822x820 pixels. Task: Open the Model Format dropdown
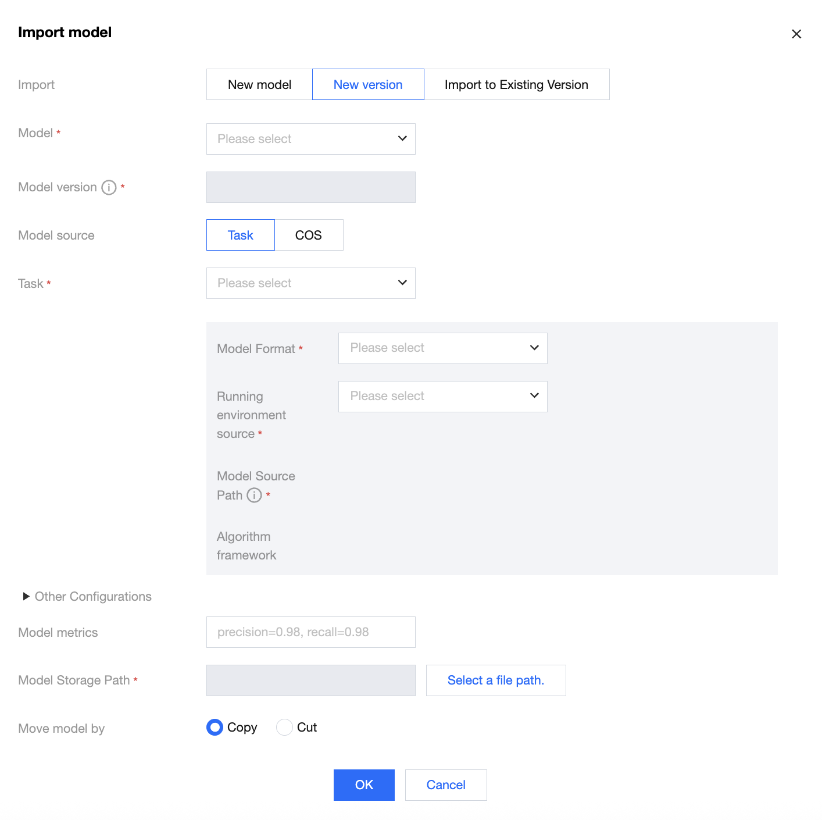[442, 348]
